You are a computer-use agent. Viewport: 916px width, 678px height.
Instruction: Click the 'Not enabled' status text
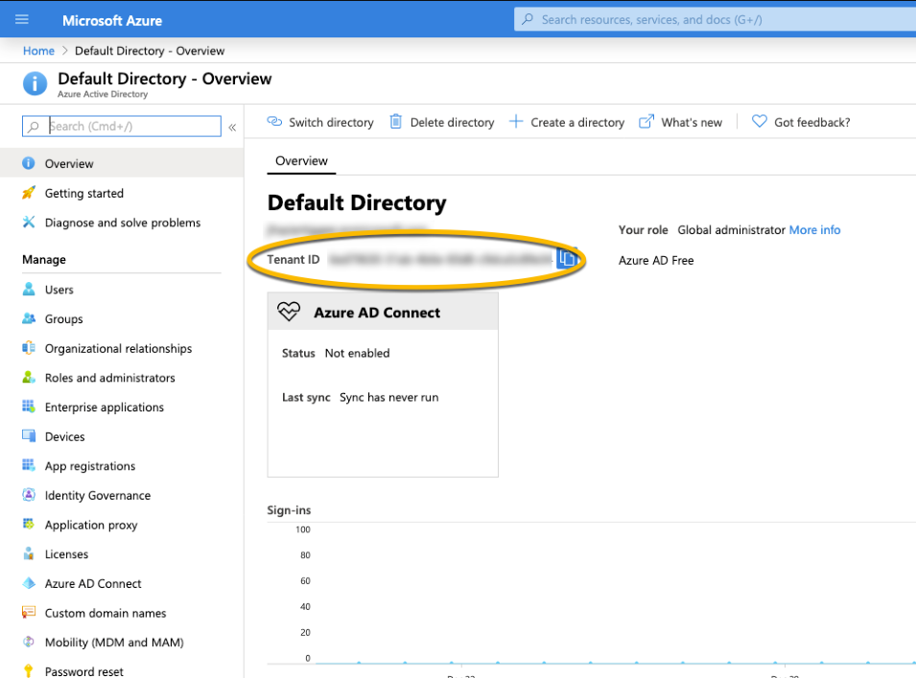(x=357, y=353)
